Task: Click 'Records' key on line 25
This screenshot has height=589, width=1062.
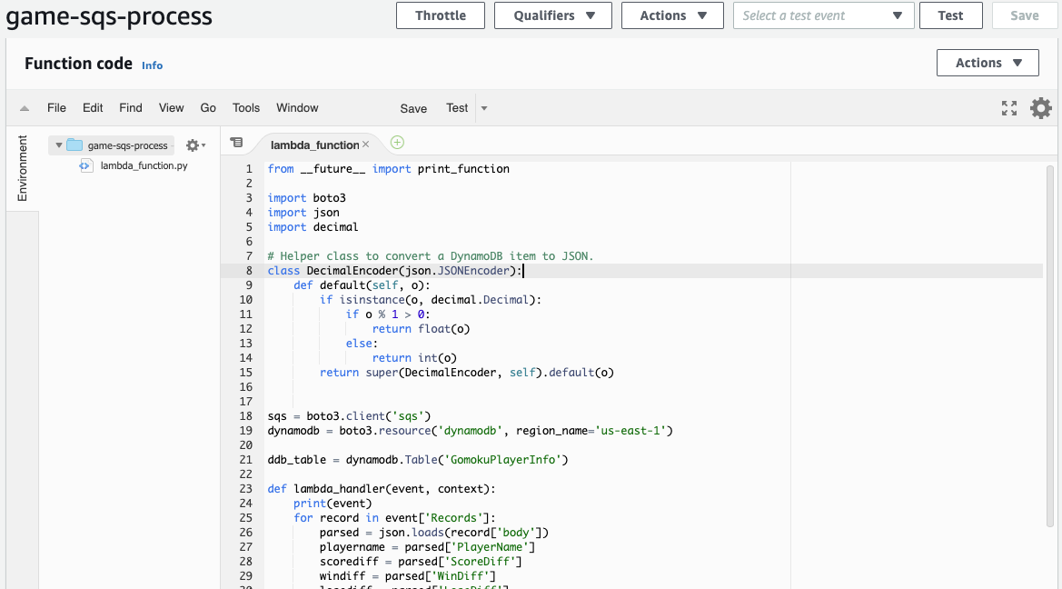Action: [x=454, y=518]
